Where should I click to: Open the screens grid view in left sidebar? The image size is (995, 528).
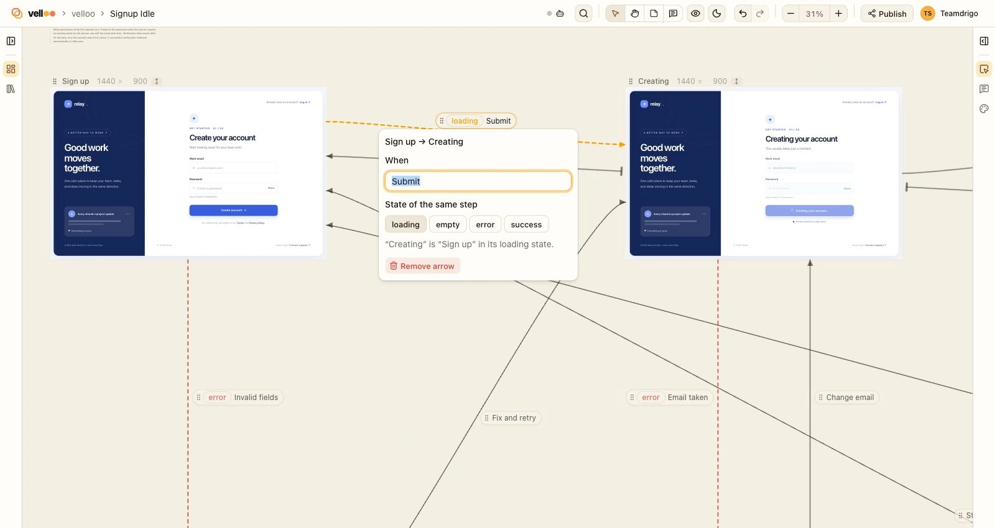pyautogui.click(x=11, y=69)
